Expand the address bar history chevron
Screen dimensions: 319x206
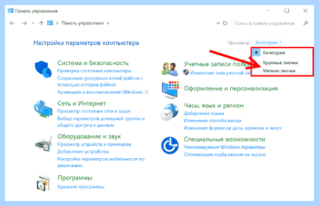218,23
